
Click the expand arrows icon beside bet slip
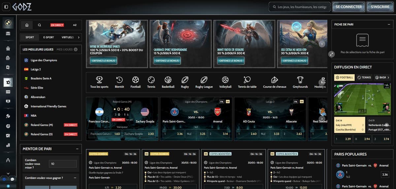[332, 54]
